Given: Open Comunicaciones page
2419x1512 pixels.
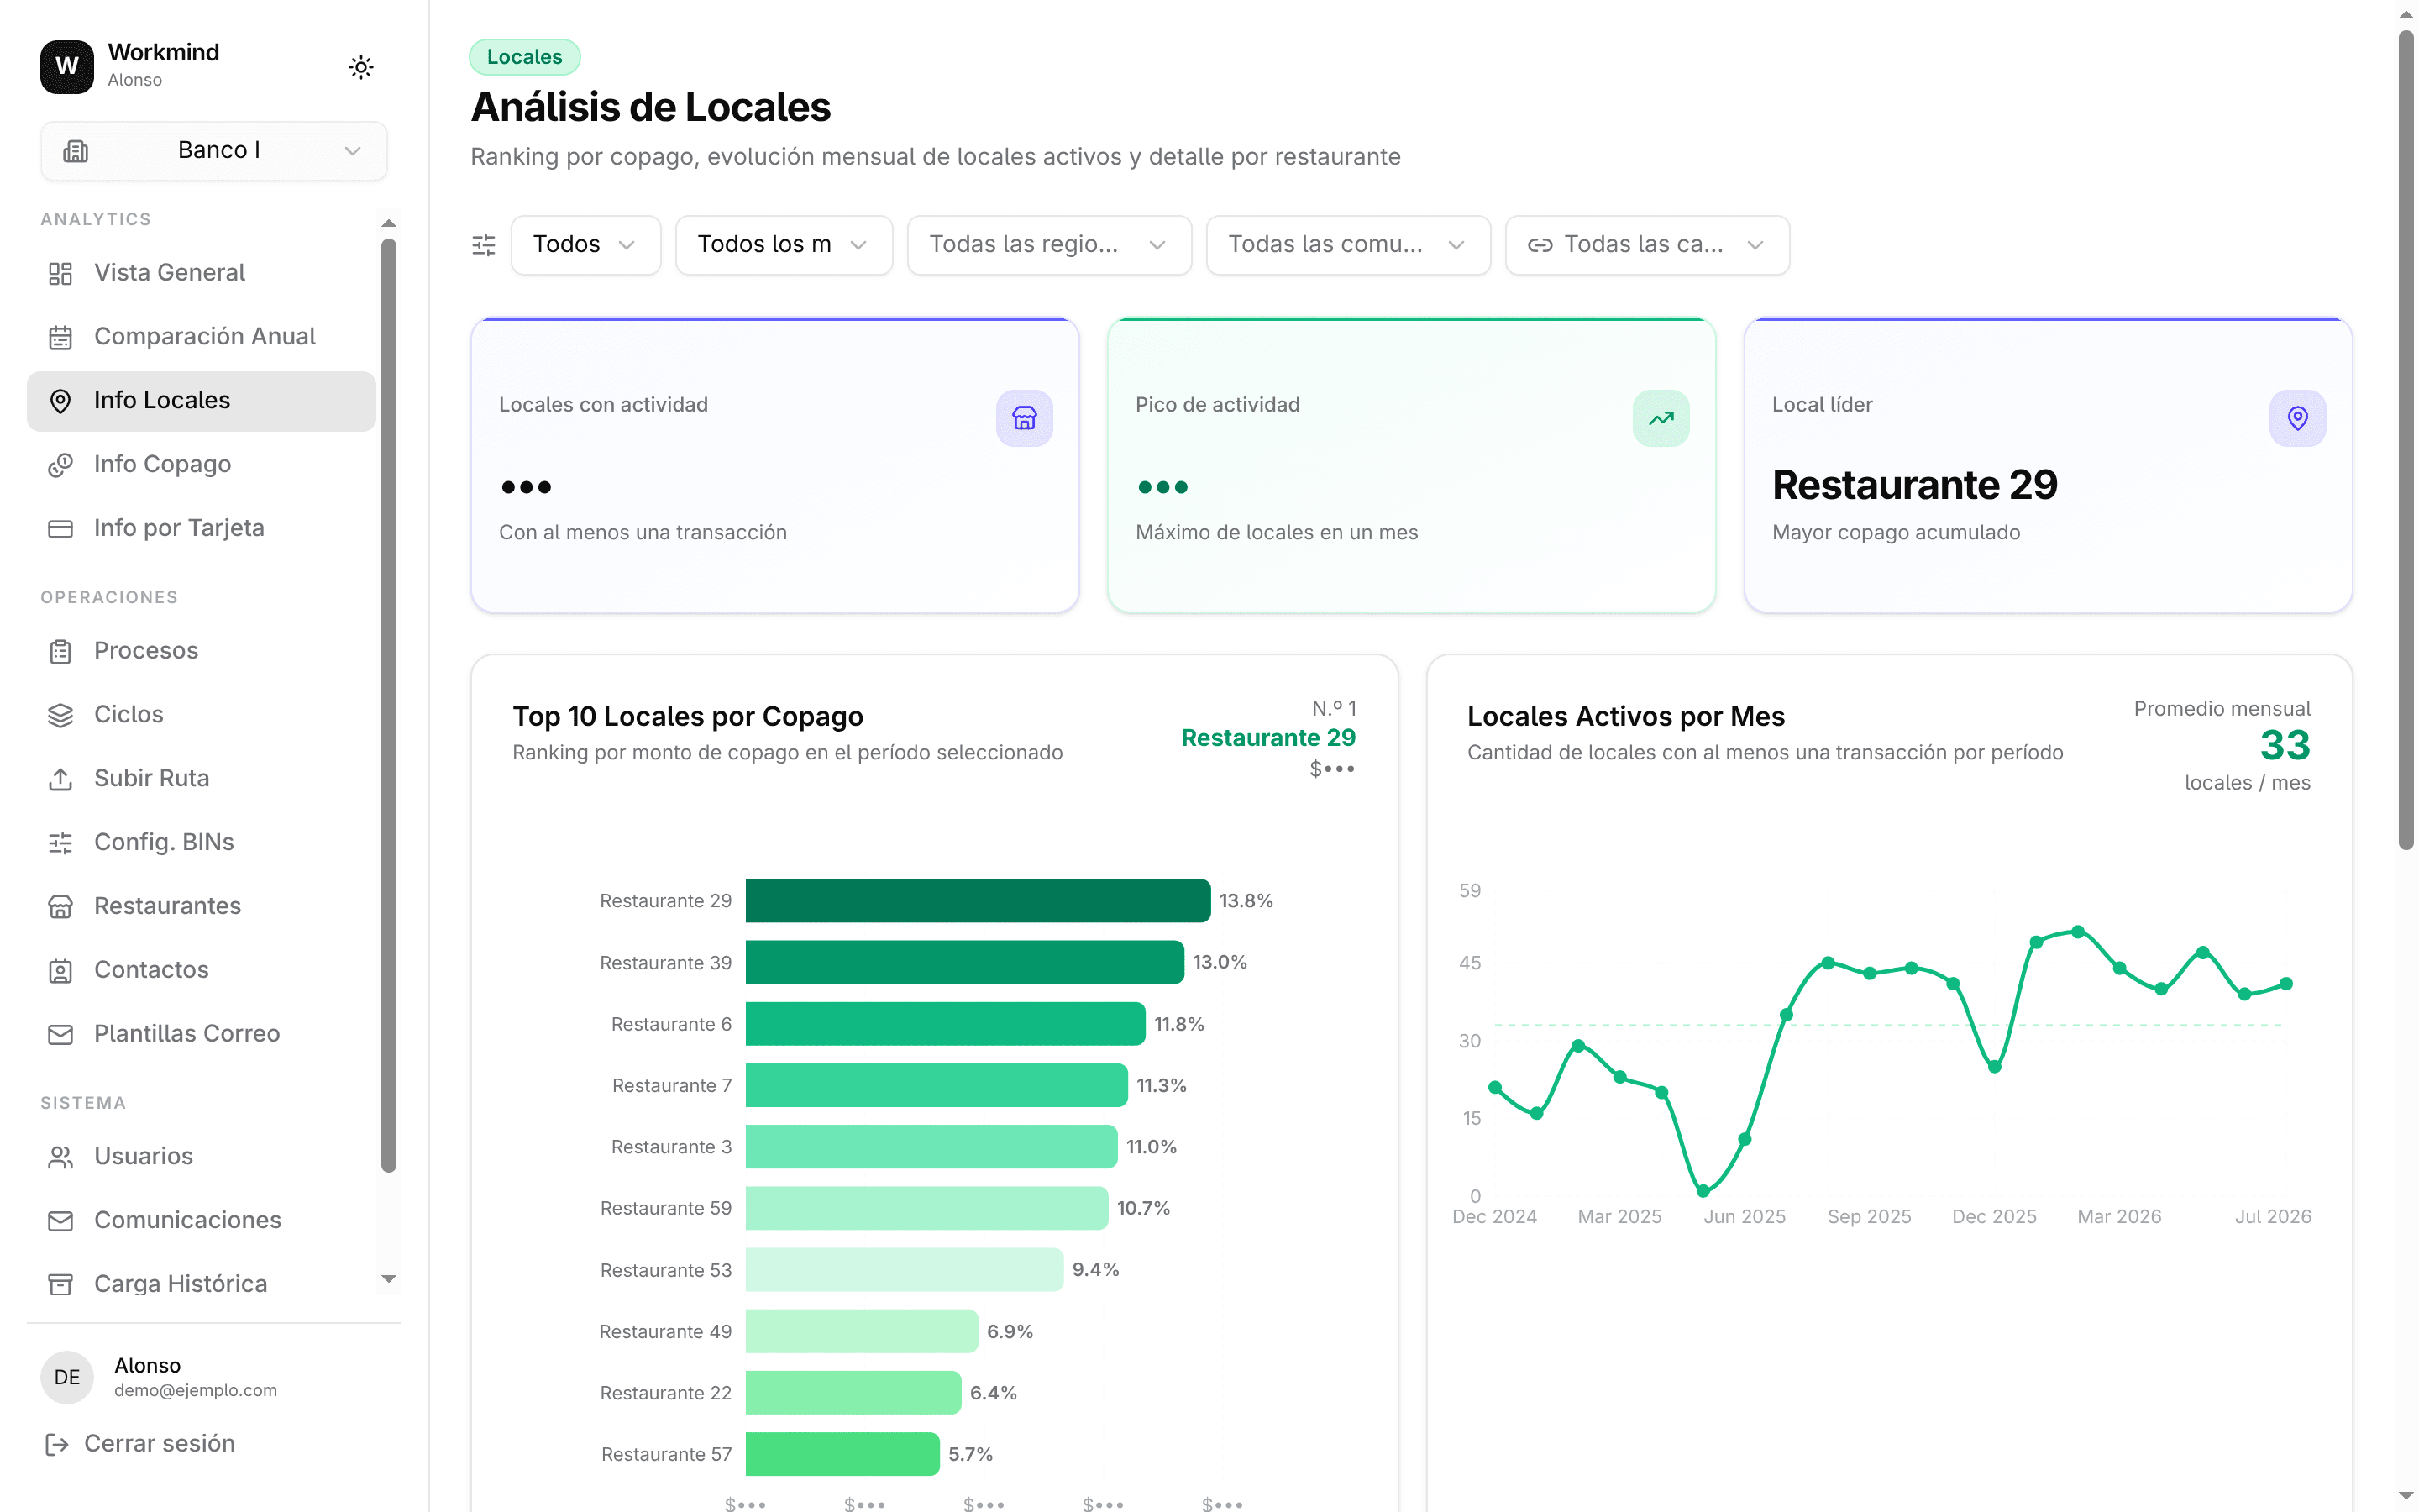Looking at the screenshot, I should [x=201, y=1221].
